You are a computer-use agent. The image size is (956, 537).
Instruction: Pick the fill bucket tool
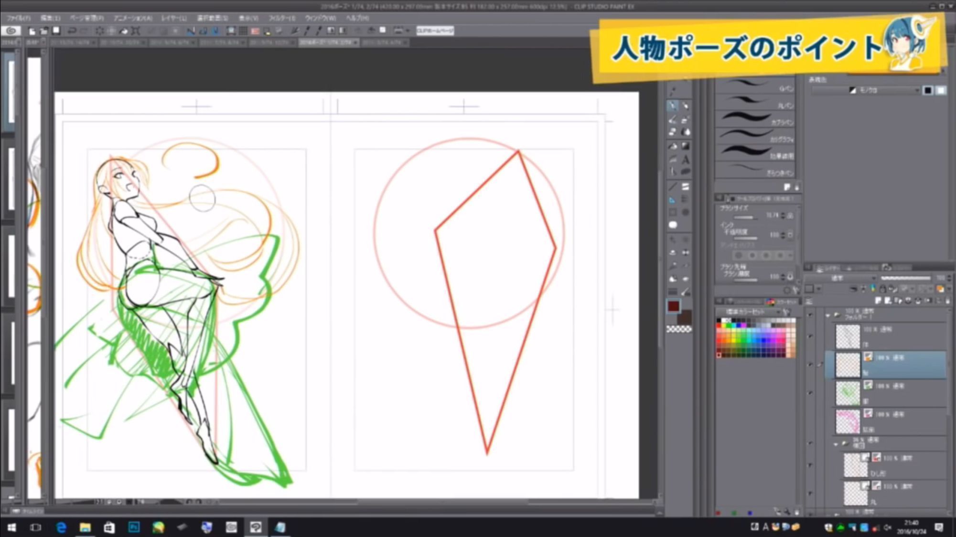coord(673,146)
